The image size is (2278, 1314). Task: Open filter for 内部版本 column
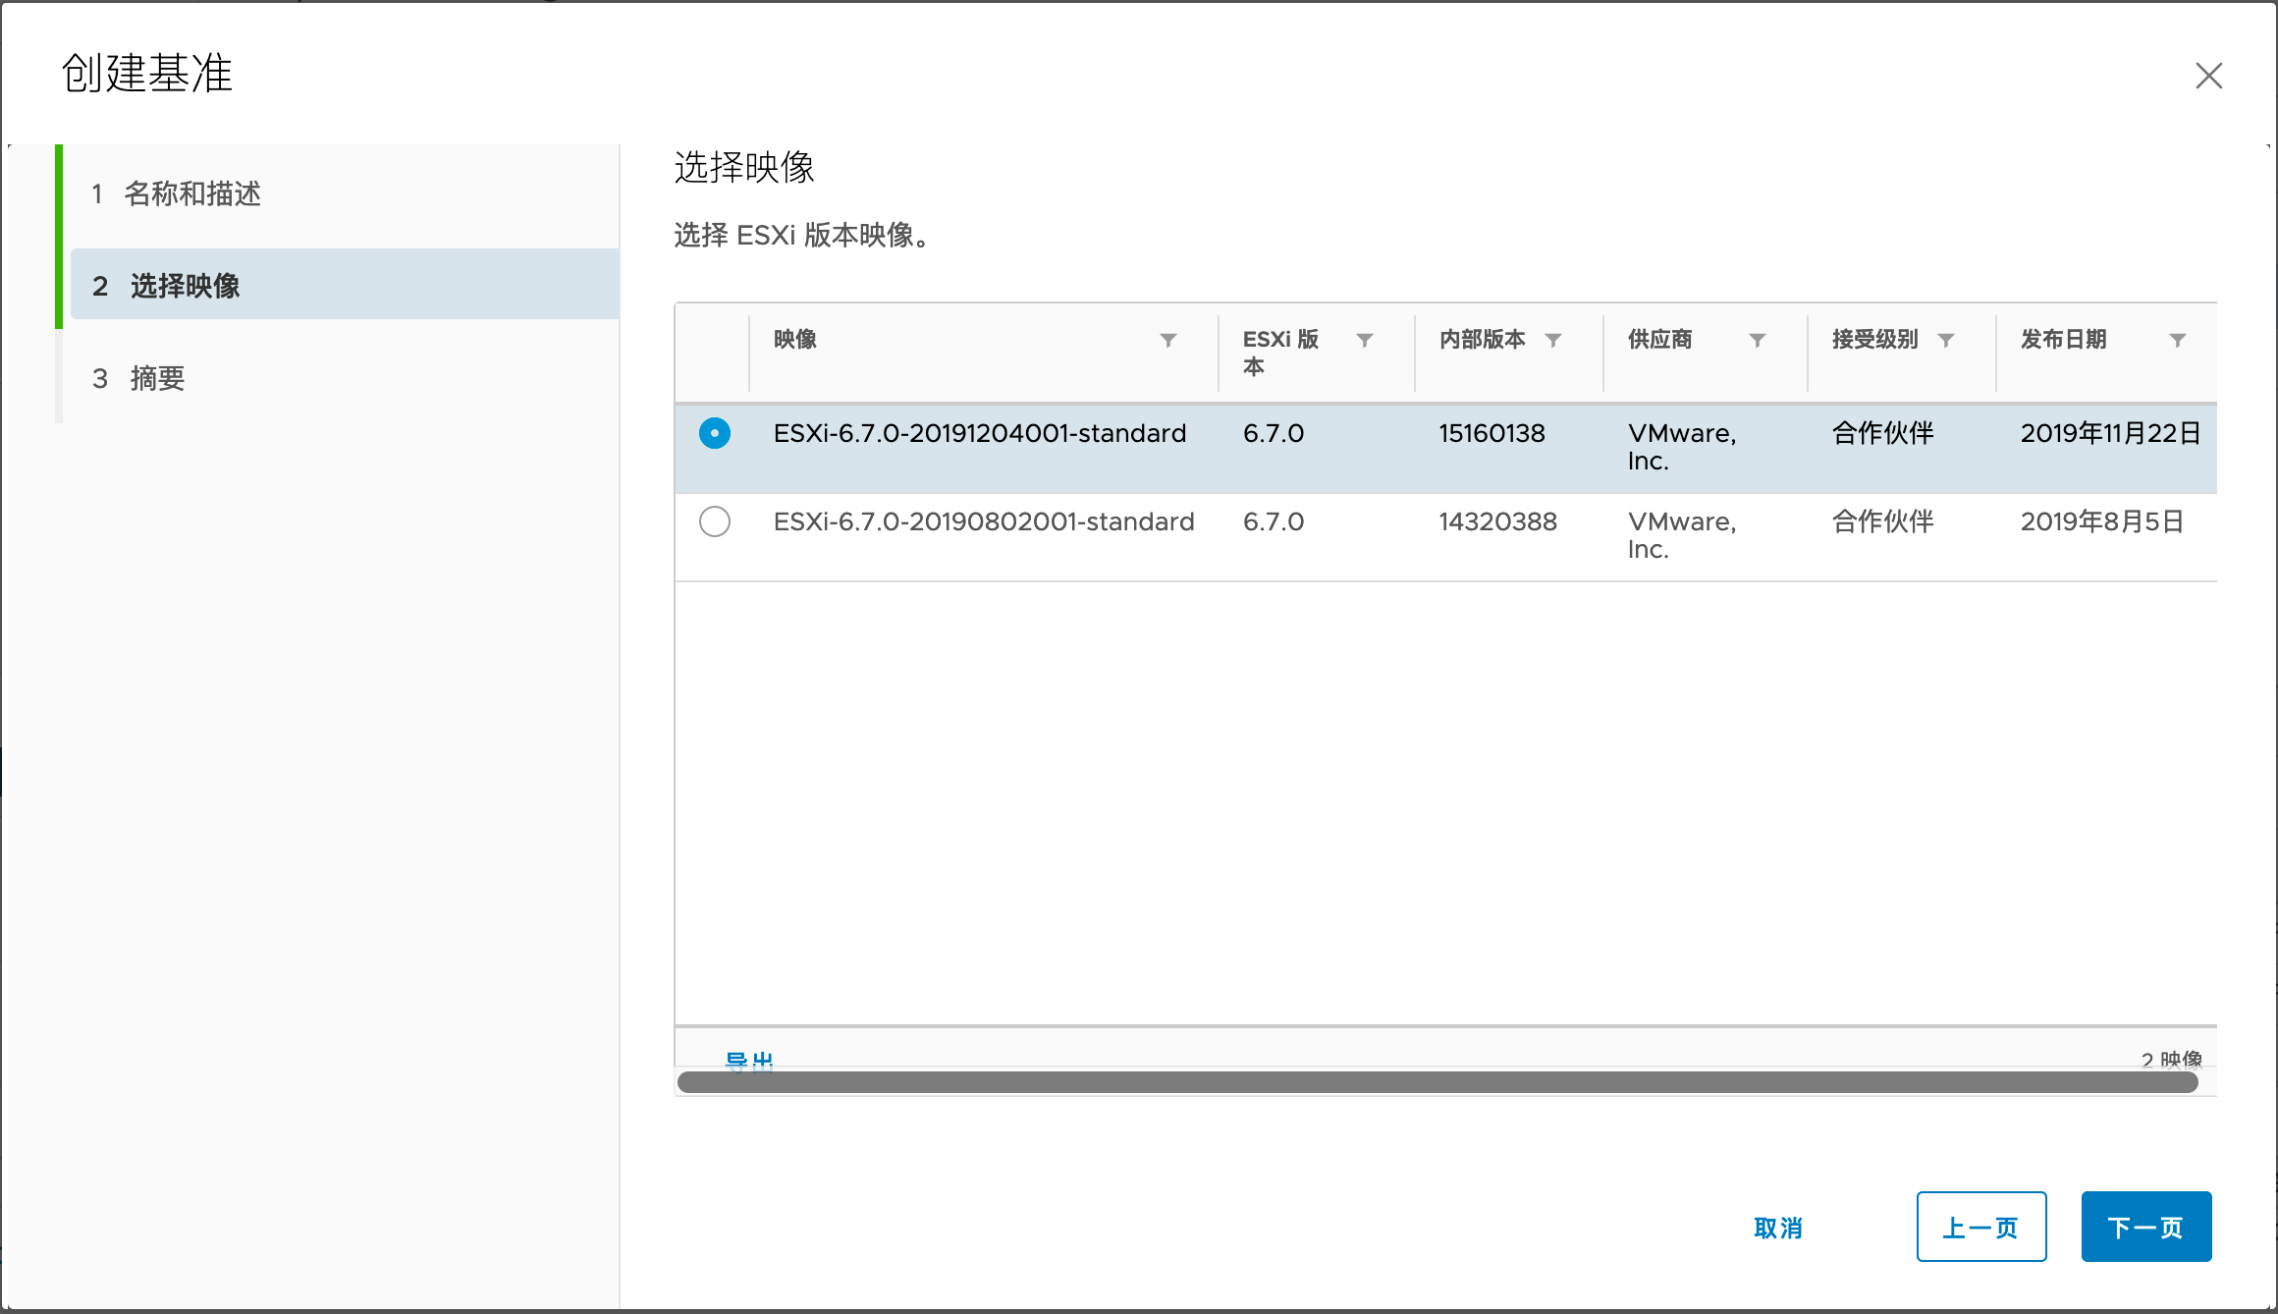(x=1552, y=340)
